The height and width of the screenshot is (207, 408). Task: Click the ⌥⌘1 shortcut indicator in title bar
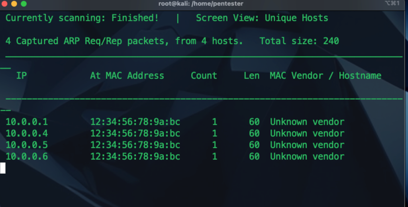[x=394, y=4]
